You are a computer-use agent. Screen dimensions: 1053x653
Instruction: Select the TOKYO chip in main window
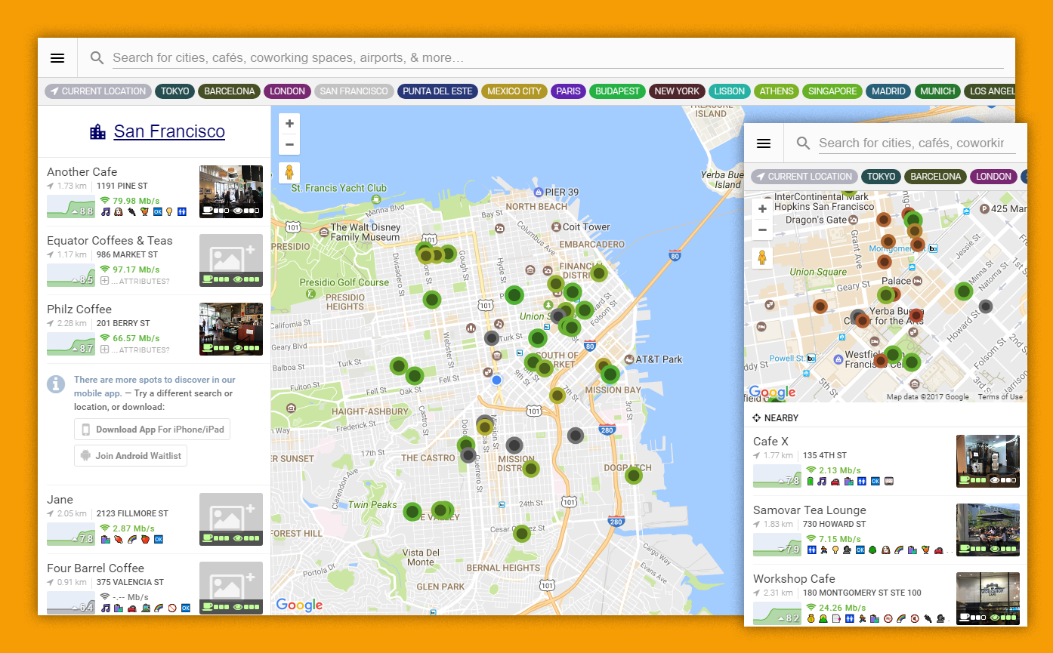174,91
